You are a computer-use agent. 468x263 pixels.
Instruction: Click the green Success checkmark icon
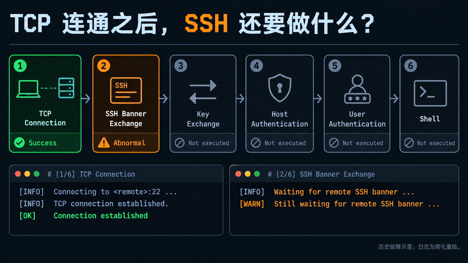pyautogui.click(x=19, y=143)
